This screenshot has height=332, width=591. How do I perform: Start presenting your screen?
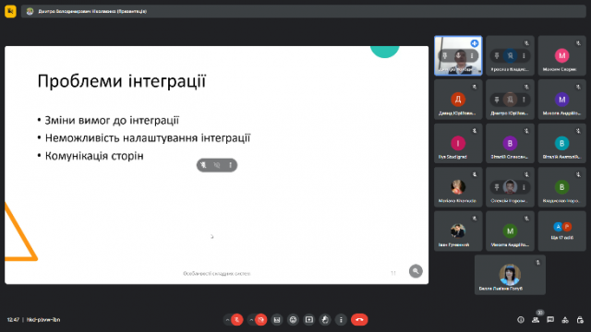click(309, 320)
